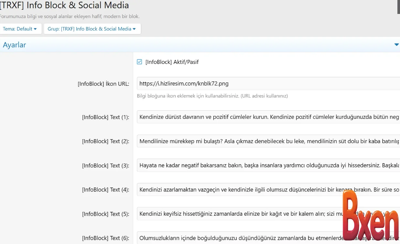Viewport: 400px width, 244px height.
Task: Click the forum block description subtitle
Action: 69,16
